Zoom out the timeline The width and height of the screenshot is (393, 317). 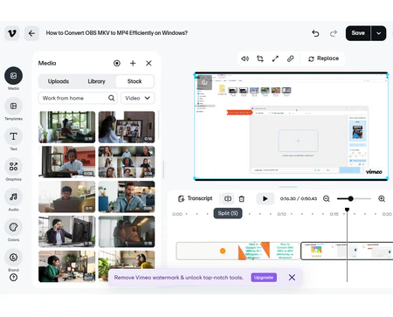click(x=327, y=198)
